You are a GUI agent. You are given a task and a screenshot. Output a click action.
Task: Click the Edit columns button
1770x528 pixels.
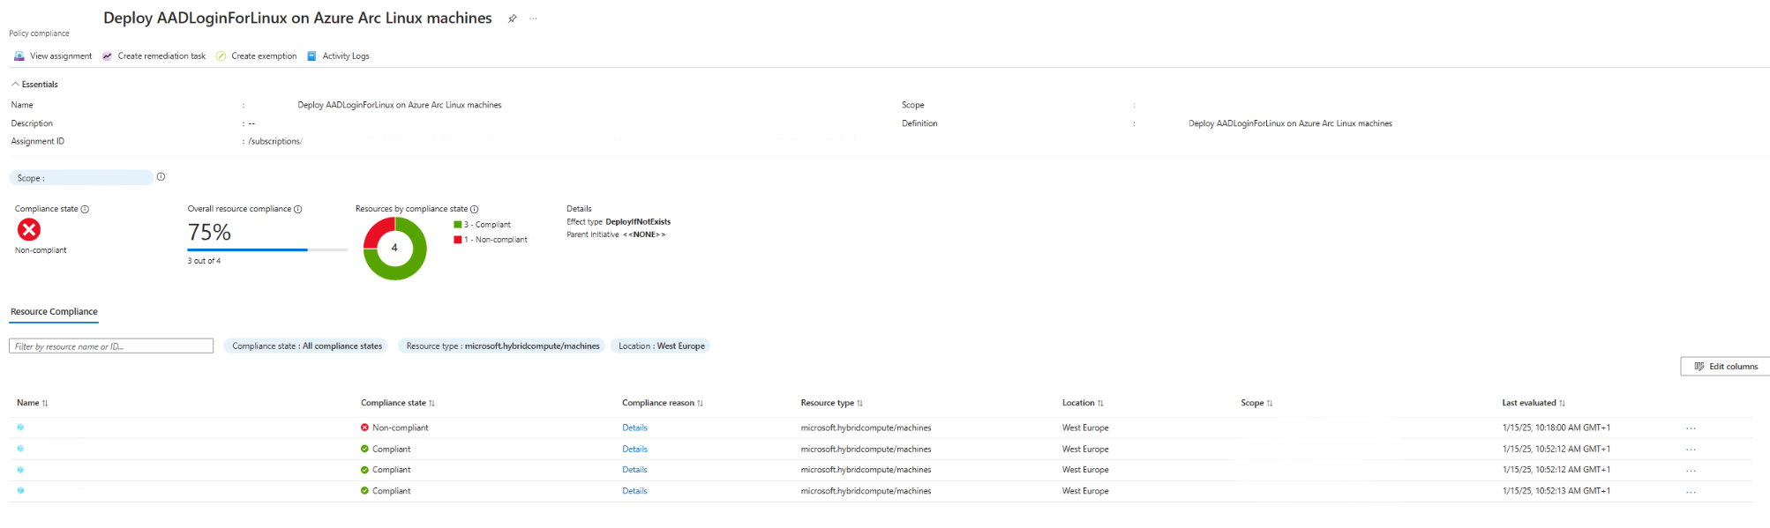coord(1725,367)
